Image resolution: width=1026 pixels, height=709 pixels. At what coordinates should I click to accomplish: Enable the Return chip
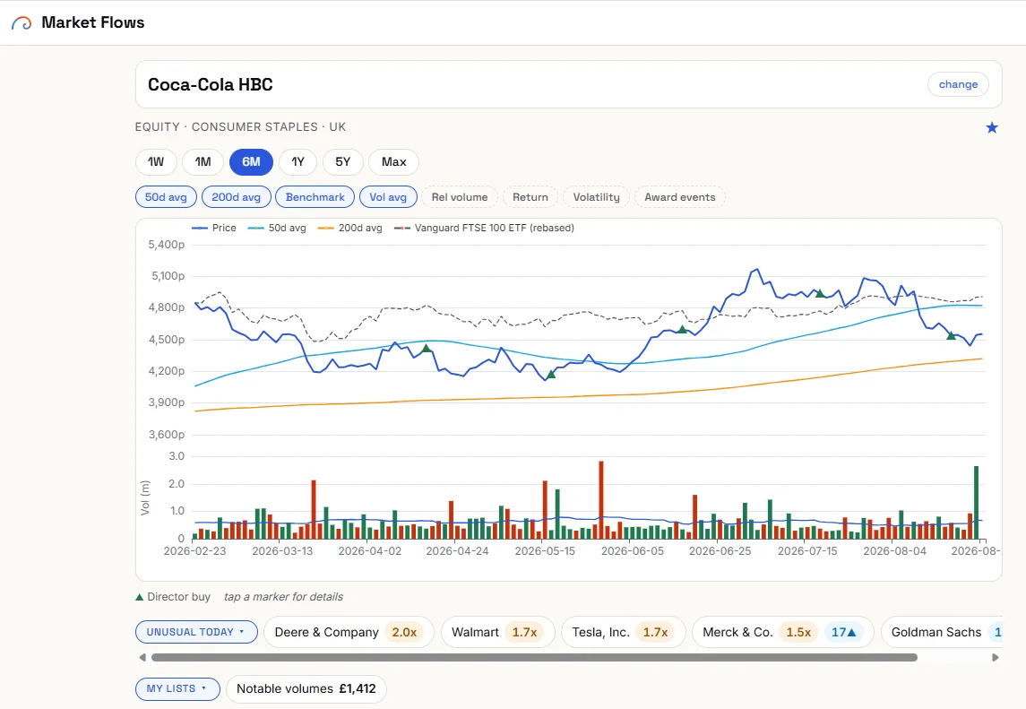530,197
